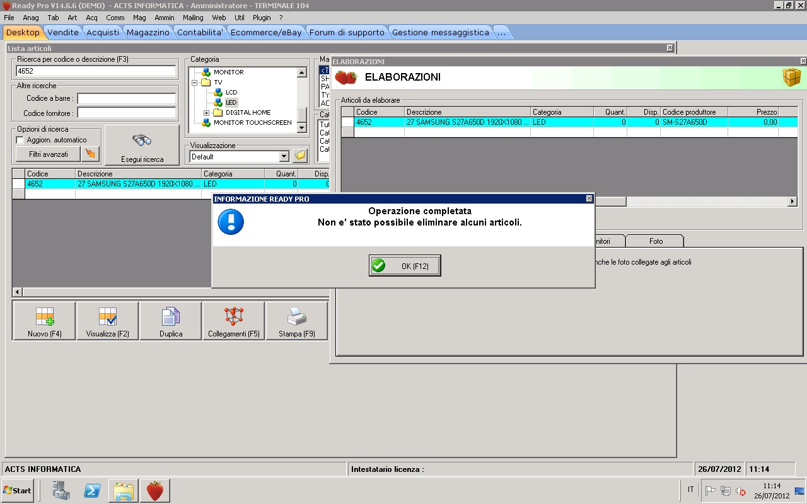This screenshot has height=504, width=807.
Task: Switch to the Ecommerce/eBay tab
Action: [266, 32]
